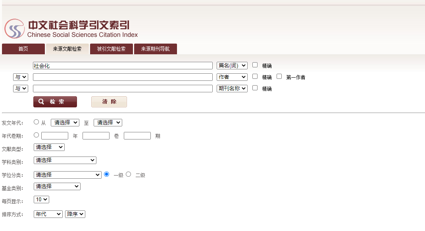This screenshot has height=231, width=425.
Task: Change the 每页显示 count dropdown
Action: (41, 199)
